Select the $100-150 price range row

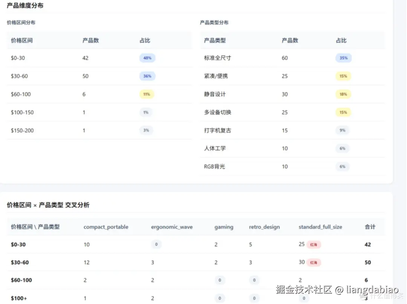pos(99,112)
